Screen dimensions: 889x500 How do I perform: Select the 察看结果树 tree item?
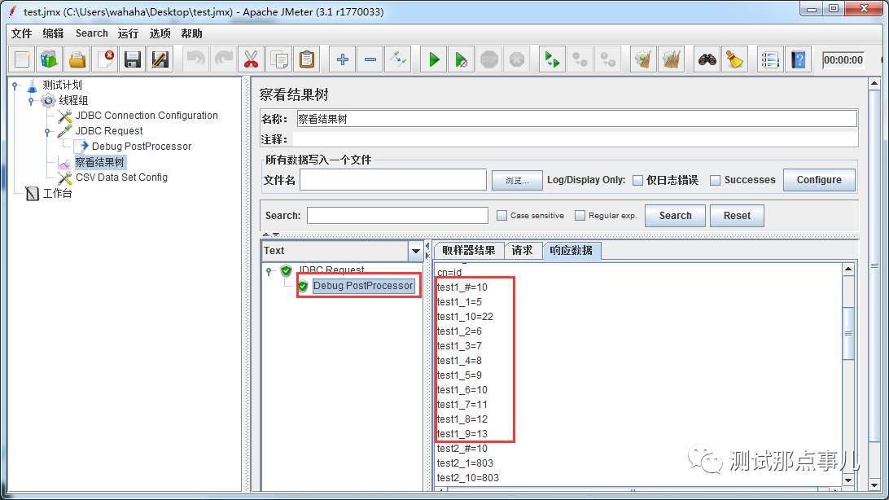100,162
